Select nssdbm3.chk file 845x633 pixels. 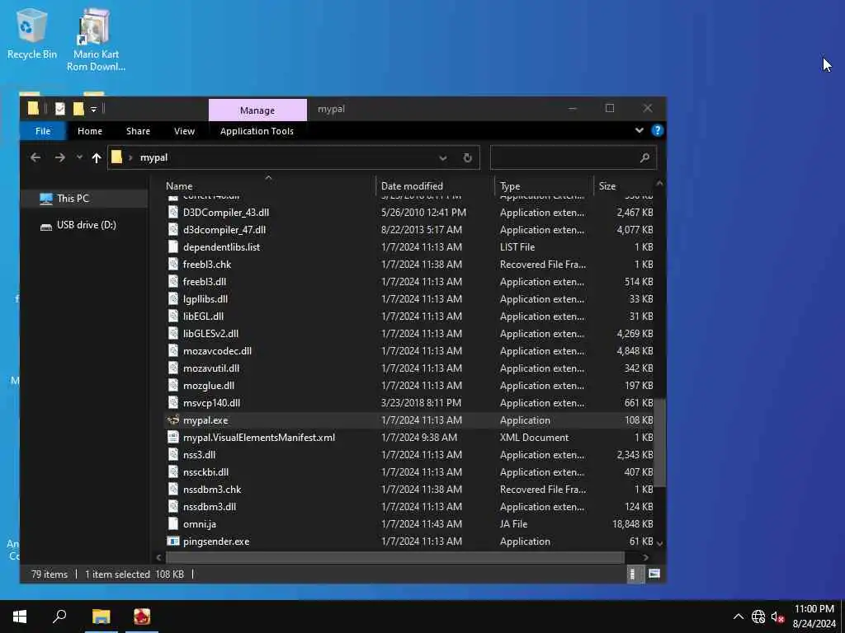point(212,490)
